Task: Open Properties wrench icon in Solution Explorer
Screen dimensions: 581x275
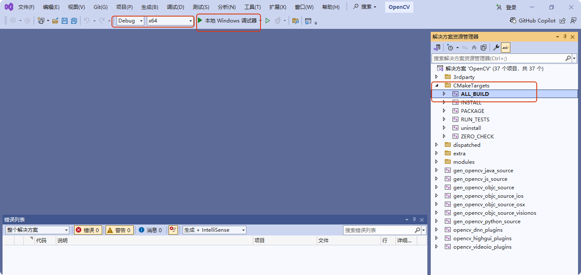Action: (496, 48)
